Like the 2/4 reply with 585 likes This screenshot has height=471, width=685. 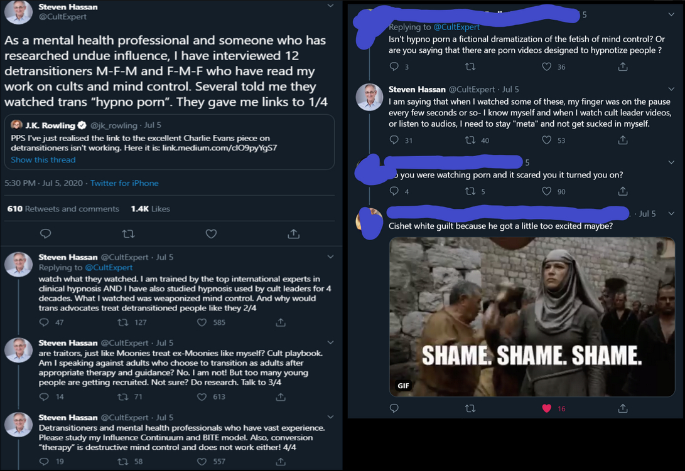[x=202, y=322]
